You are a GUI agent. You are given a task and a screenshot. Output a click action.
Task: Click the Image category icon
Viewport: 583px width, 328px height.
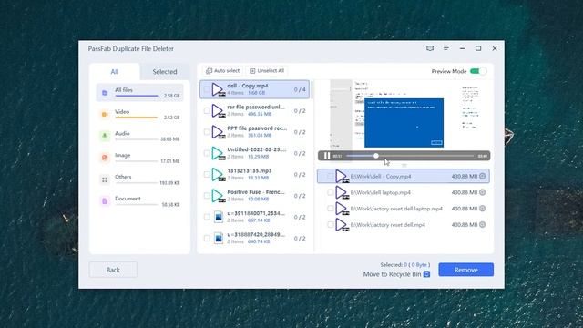point(105,158)
